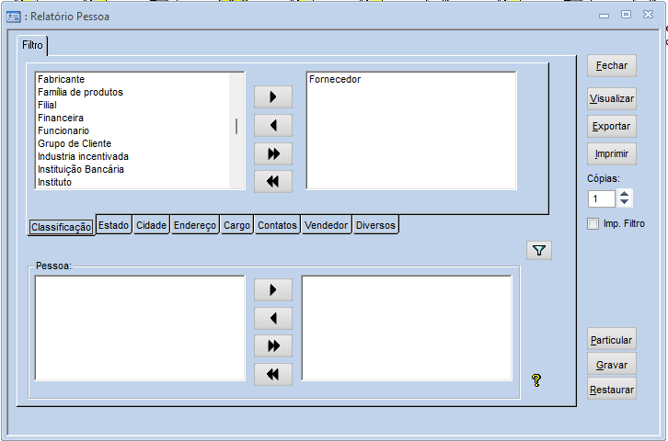Add selected Pessoa with single right arrow

[272, 290]
